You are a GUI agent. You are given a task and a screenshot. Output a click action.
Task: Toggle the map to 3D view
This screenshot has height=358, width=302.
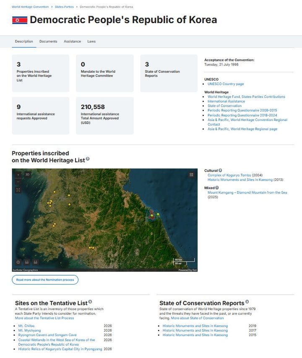pos(27,175)
